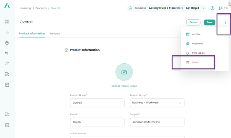Click the transfer arrows icon in sidebar
The image size is (231, 138).
coord(7,53)
